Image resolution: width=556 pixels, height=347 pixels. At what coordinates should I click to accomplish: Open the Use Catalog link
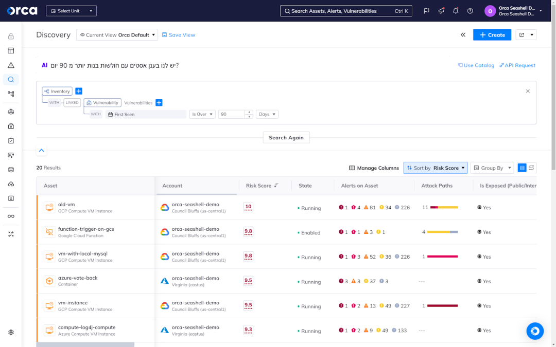476,65
